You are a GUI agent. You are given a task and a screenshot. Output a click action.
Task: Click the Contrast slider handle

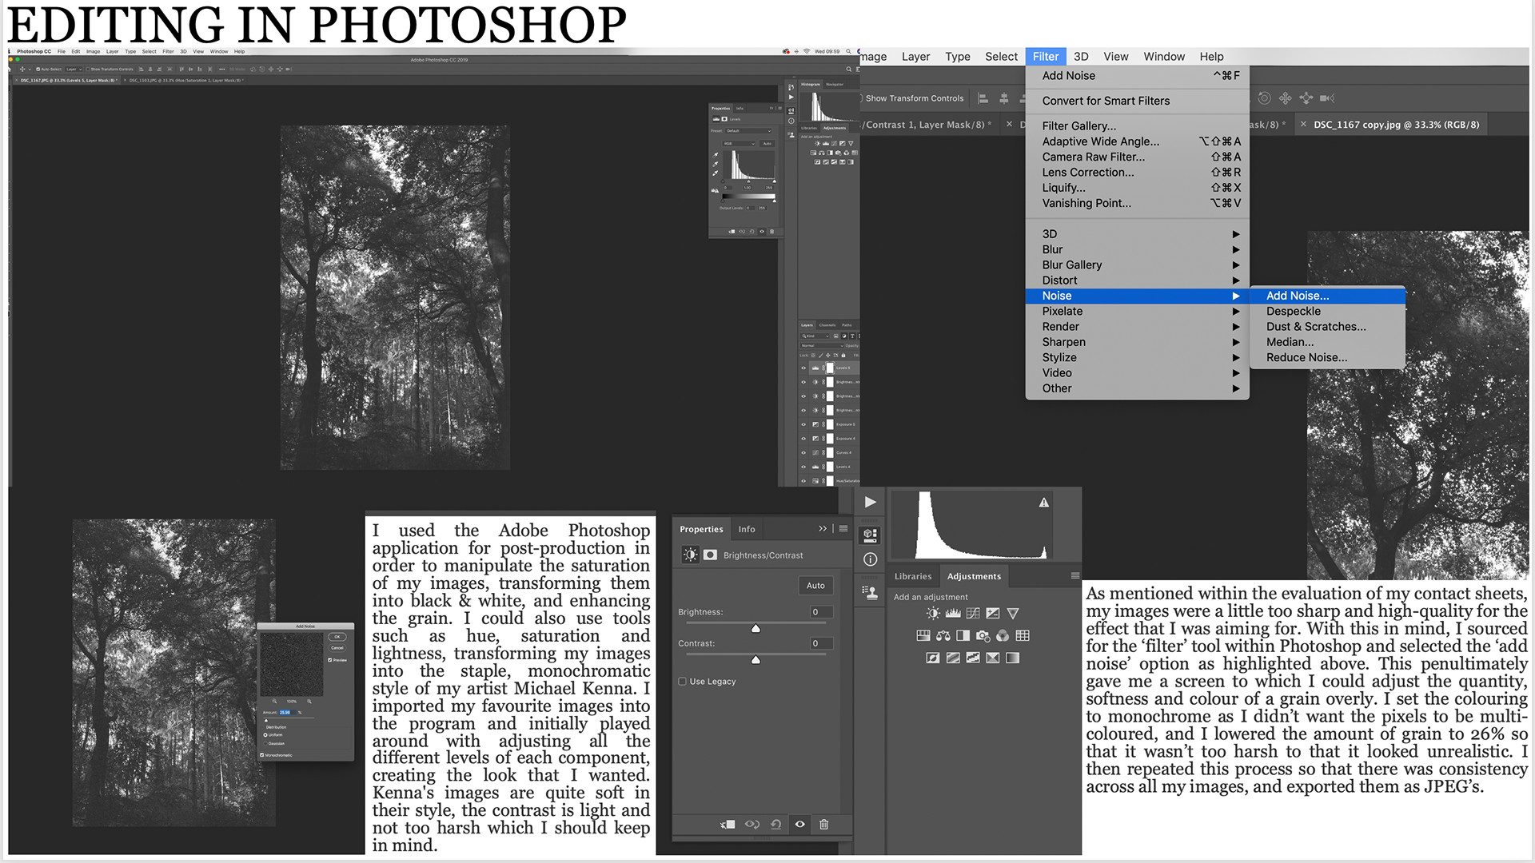(756, 660)
